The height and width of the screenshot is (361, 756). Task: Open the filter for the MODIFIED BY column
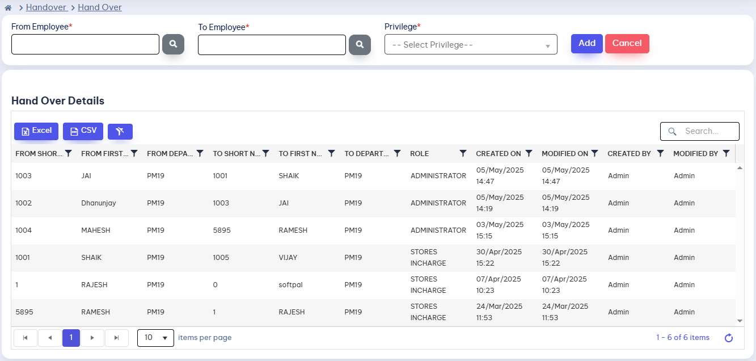pyautogui.click(x=726, y=153)
